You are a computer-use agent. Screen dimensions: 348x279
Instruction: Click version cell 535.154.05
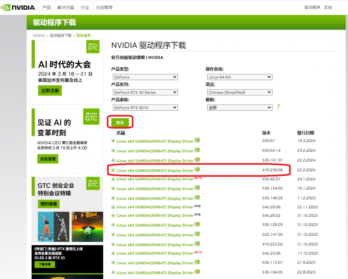point(272,188)
